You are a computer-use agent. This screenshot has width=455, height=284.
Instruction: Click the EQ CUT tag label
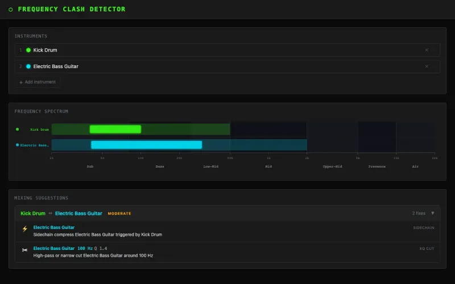pyautogui.click(x=427, y=249)
